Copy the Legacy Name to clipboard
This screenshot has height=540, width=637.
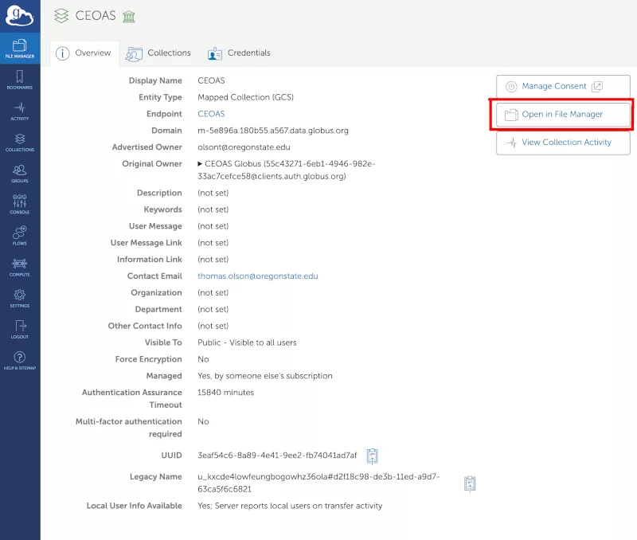coord(470,484)
